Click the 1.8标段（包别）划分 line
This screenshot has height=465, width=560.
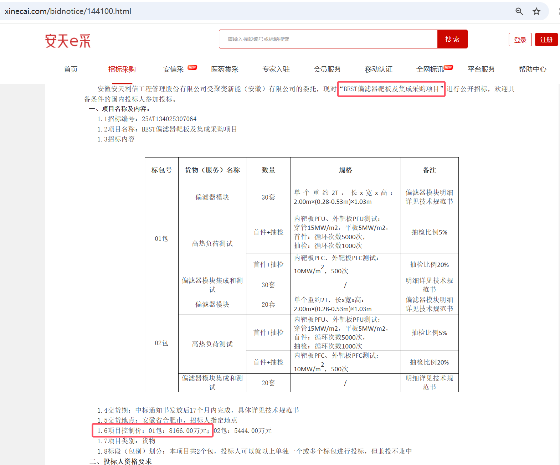click(255, 451)
